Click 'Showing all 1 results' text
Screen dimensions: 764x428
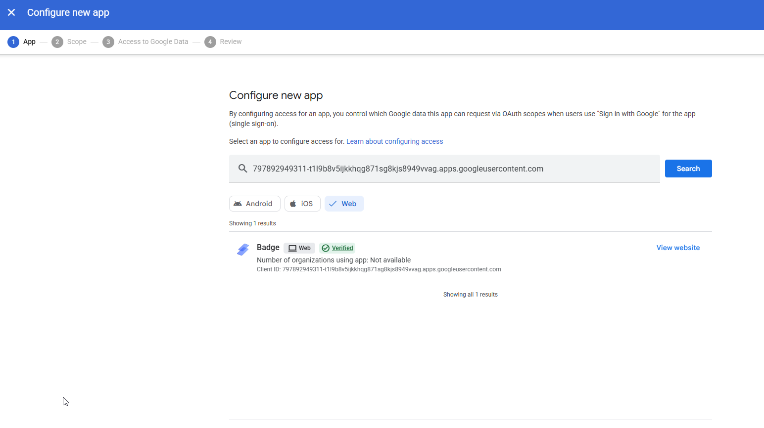click(x=471, y=295)
